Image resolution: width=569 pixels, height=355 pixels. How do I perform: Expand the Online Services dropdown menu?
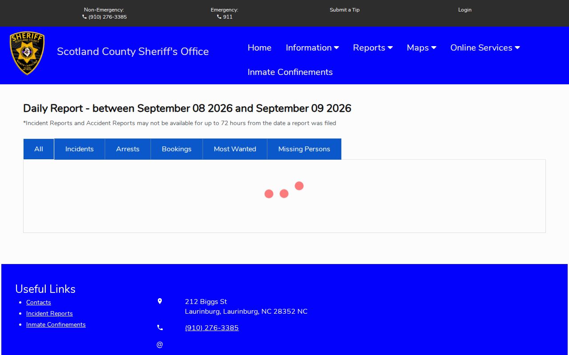click(485, 47)
